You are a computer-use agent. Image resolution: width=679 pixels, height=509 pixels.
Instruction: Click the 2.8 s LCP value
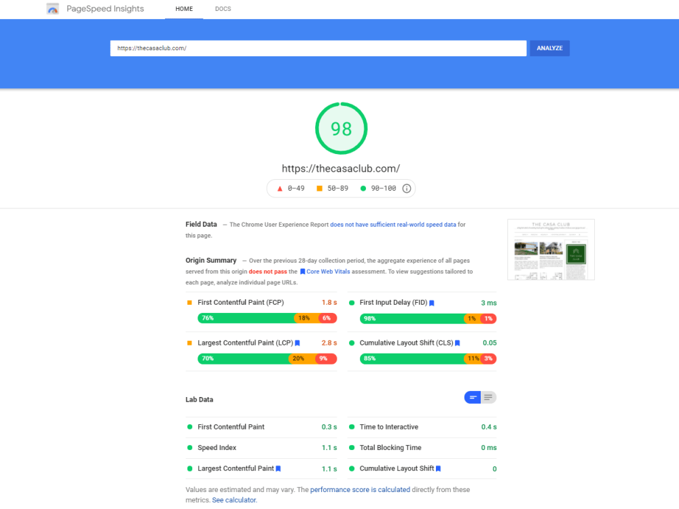(329, 343)
